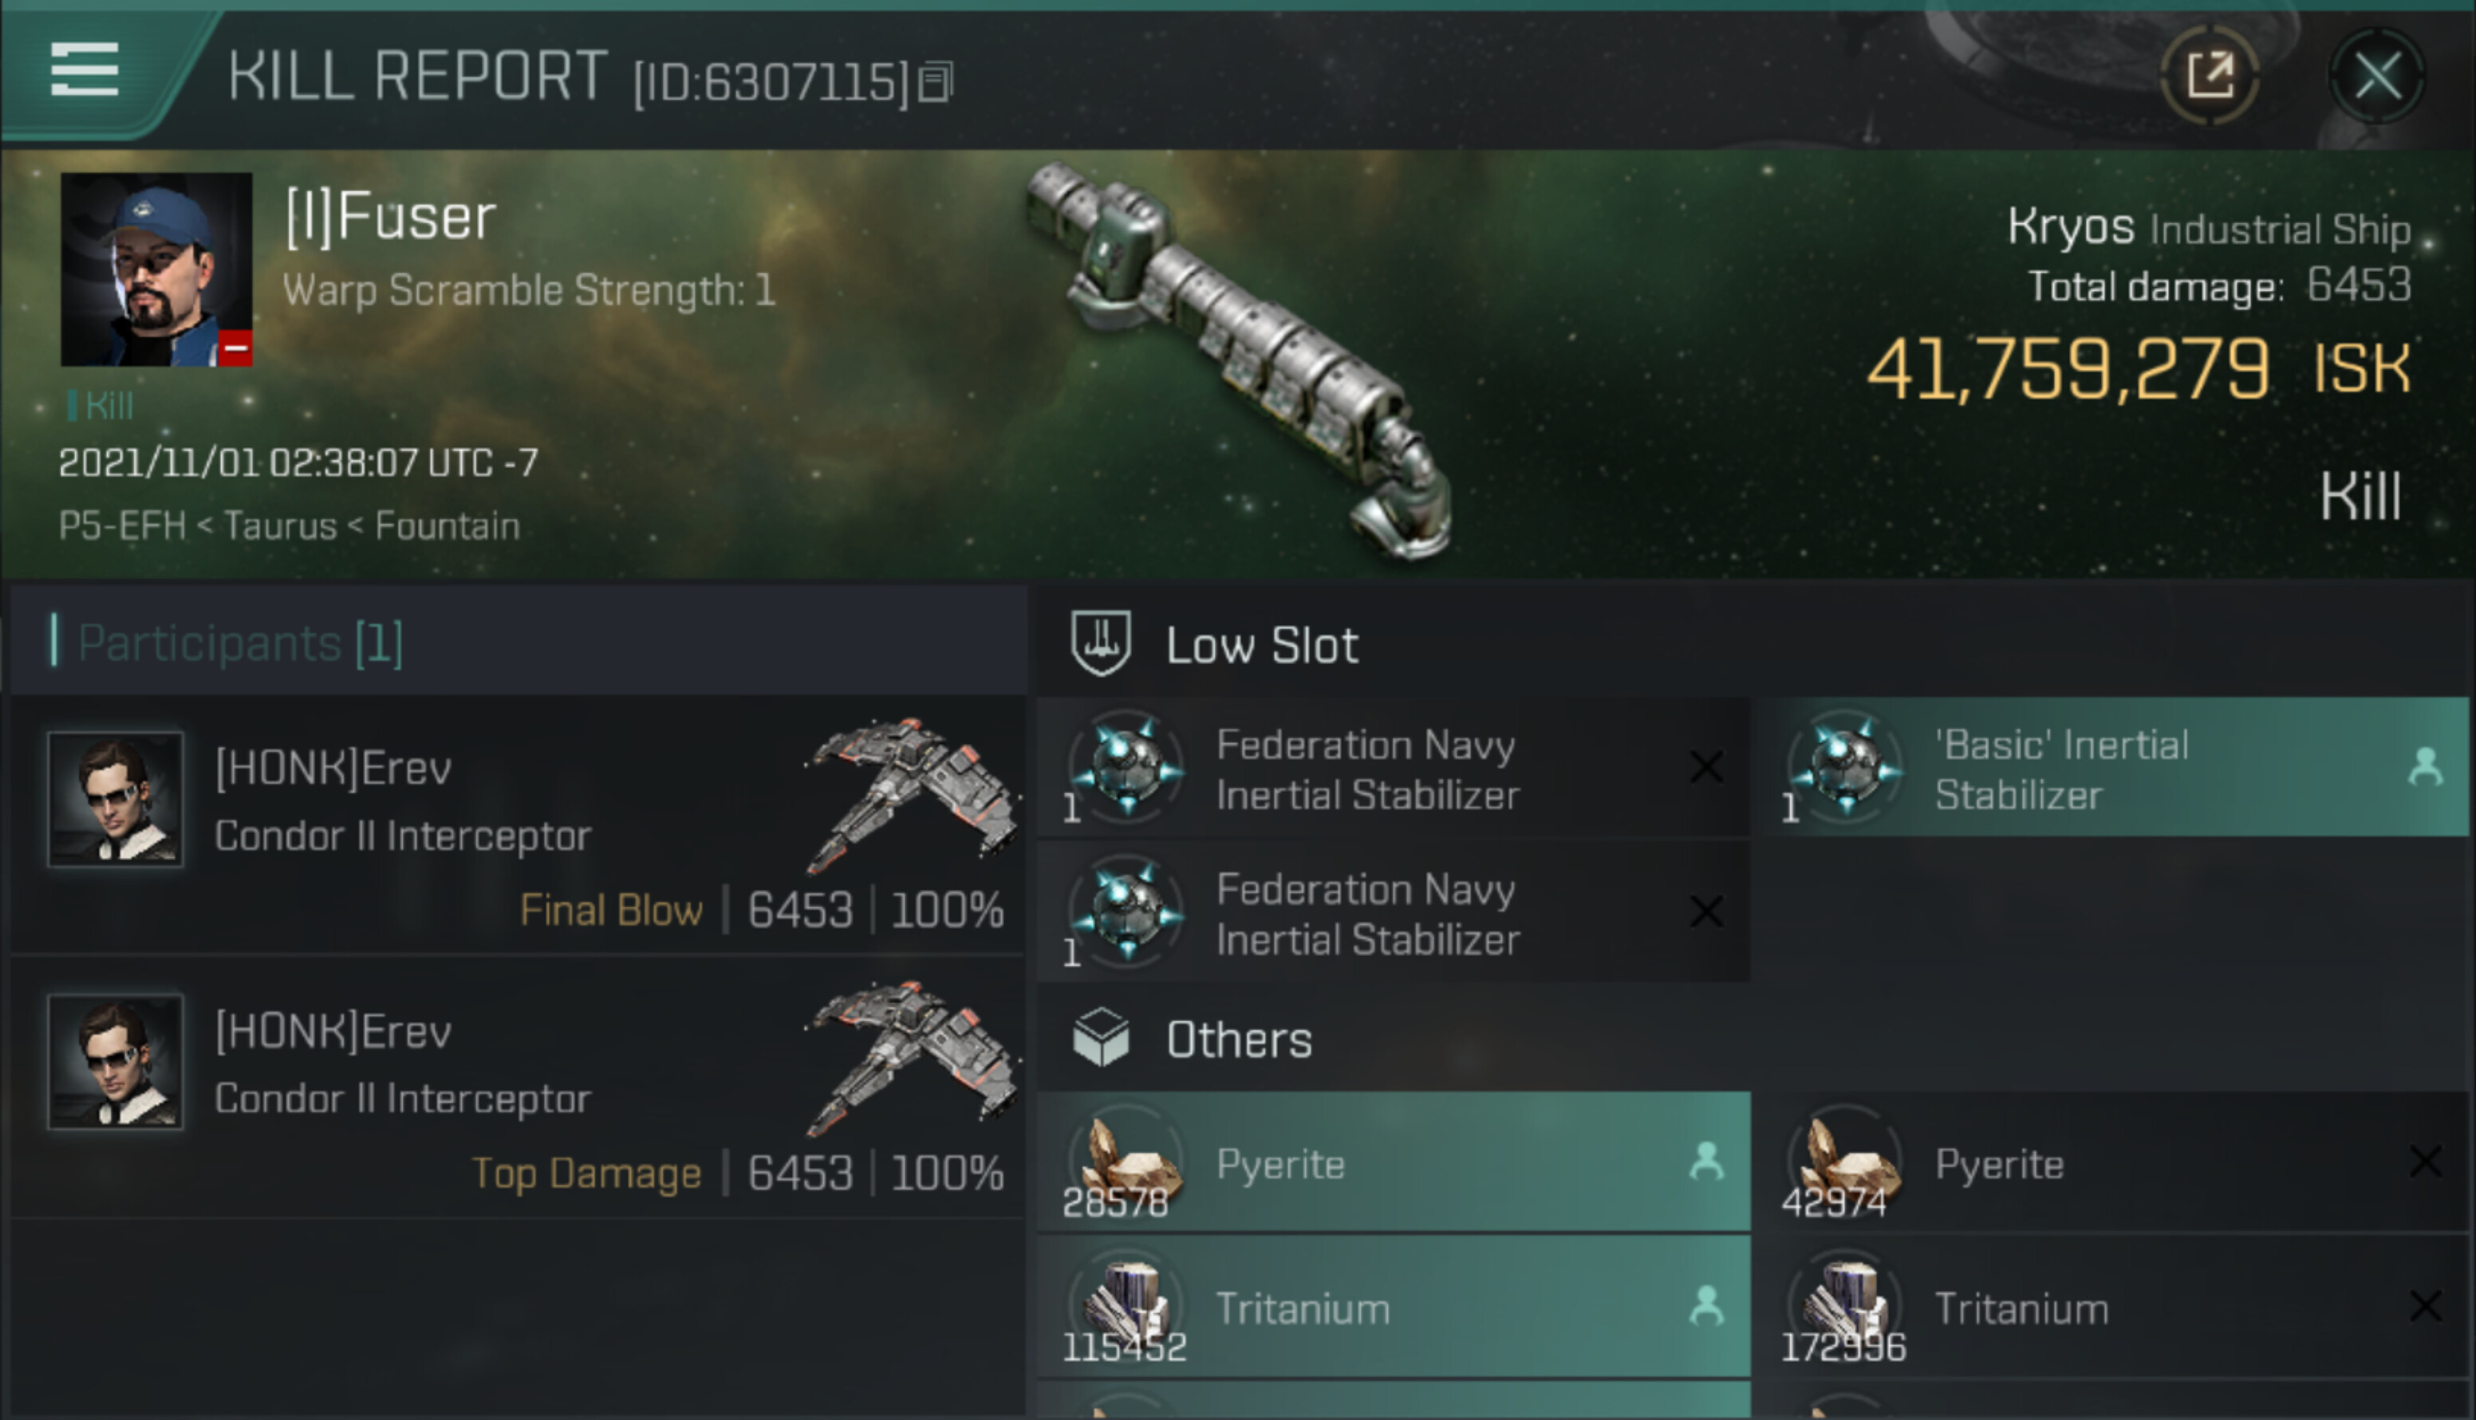The height and width of the screenshot is (1420, 2476).
Task: Select the Participants tab
Action: pyautogui.click(x=239, y=643)
